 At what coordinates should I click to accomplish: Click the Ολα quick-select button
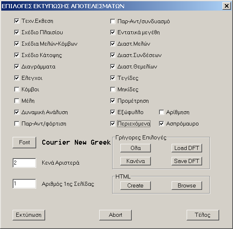point(135,148)
